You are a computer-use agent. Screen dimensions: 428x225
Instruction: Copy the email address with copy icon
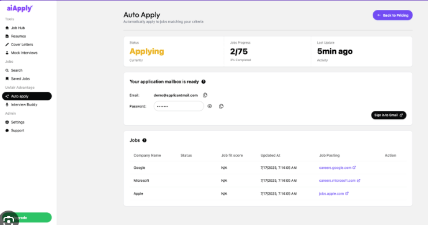click(x=205, y=95)
